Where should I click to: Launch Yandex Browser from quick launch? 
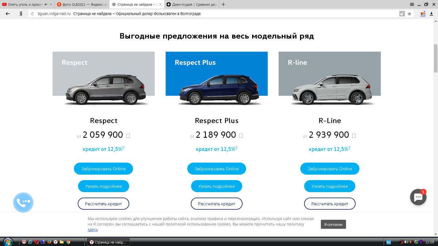(x=55, y=242)
